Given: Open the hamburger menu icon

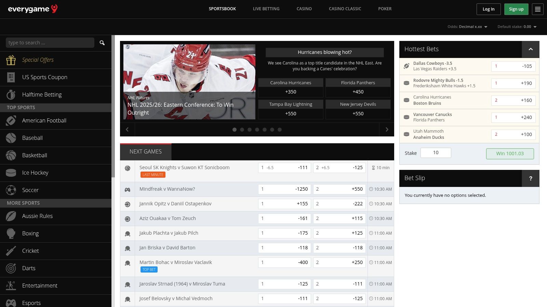Looking at the screenshot, I should 538,9.
